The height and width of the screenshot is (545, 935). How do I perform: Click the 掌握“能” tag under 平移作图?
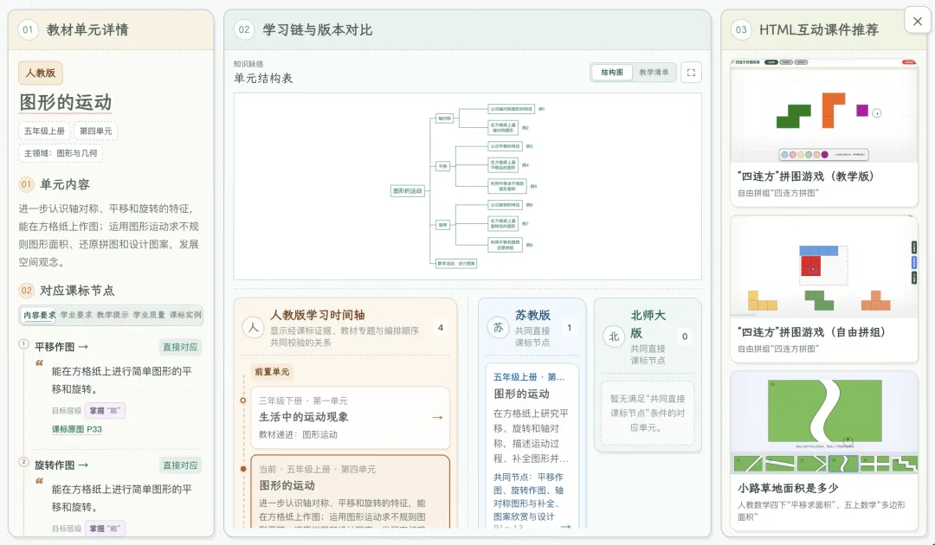pyautogui.click(x=105, y=410)
